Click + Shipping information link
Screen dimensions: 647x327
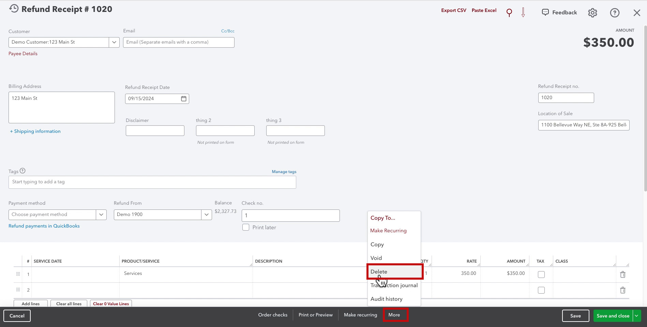(35, 131)
